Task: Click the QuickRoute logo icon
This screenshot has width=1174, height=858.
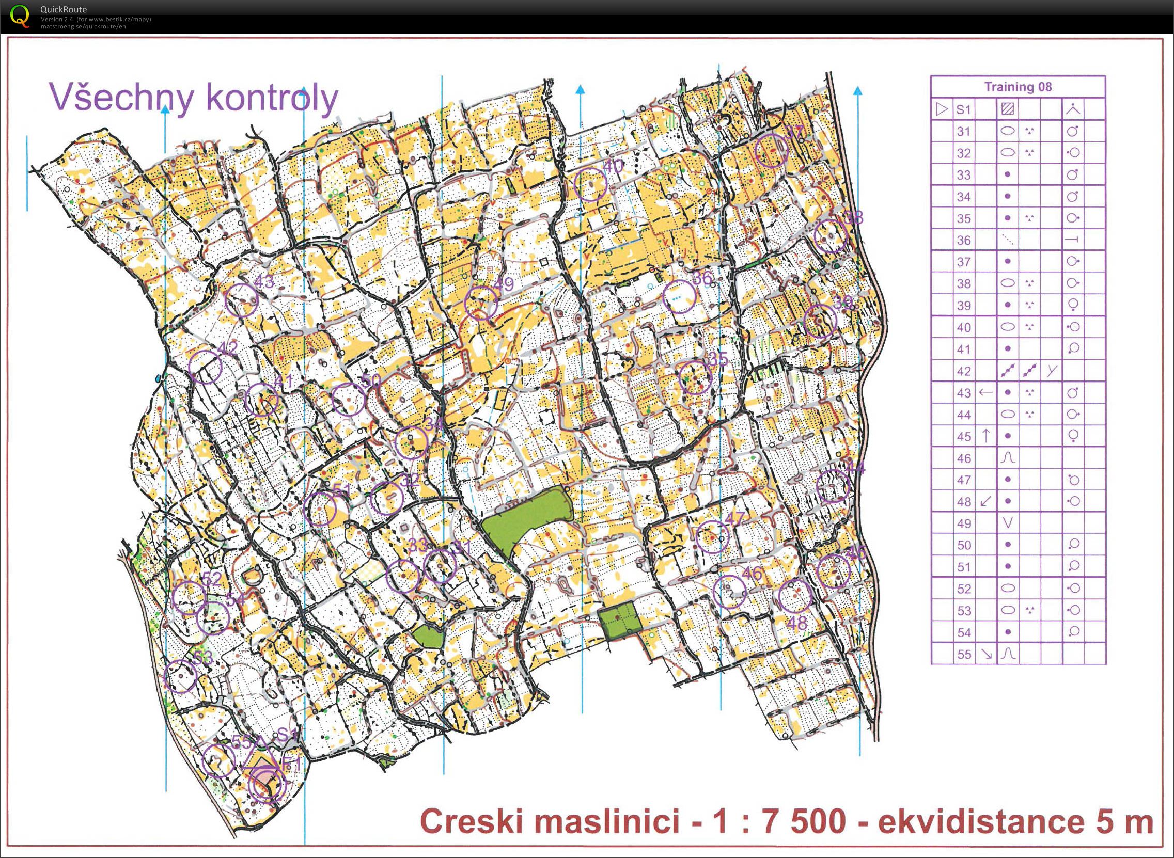Action: (21, 15)
